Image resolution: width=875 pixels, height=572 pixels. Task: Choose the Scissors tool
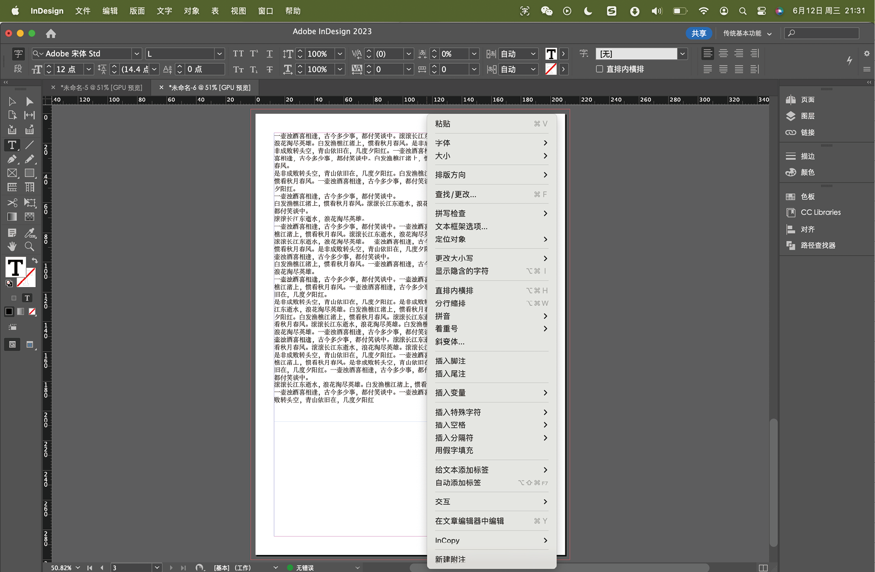point(11,203)
